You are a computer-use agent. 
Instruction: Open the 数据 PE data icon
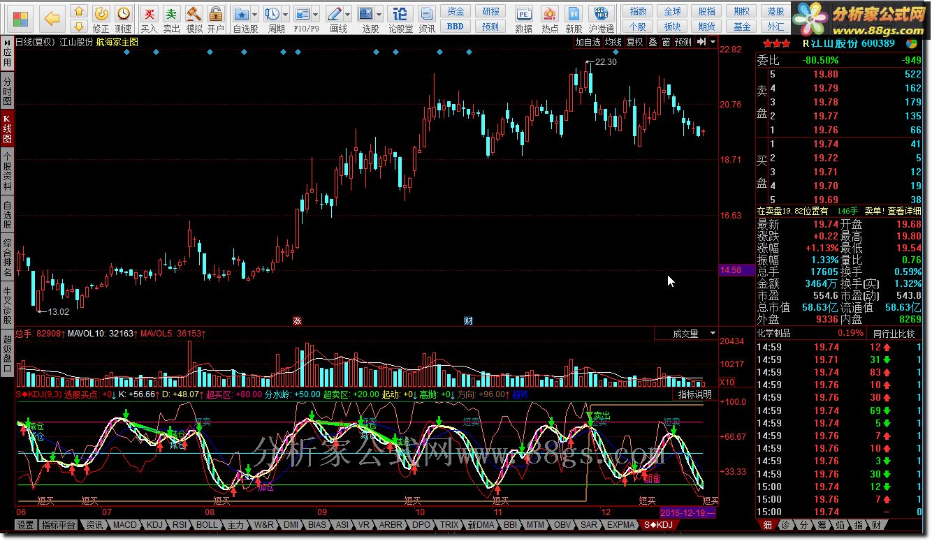(x=523, y=19)
